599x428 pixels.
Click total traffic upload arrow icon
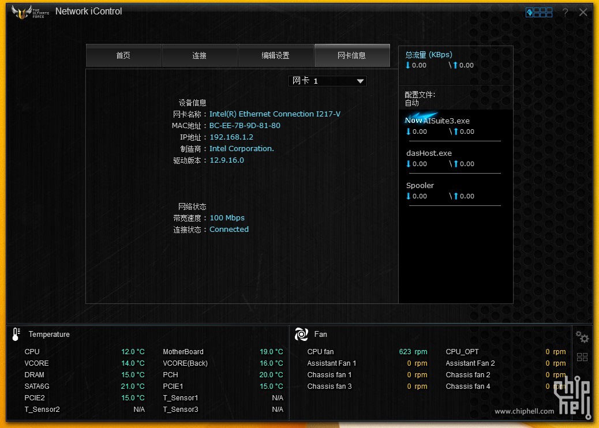[x=455, y=65]
